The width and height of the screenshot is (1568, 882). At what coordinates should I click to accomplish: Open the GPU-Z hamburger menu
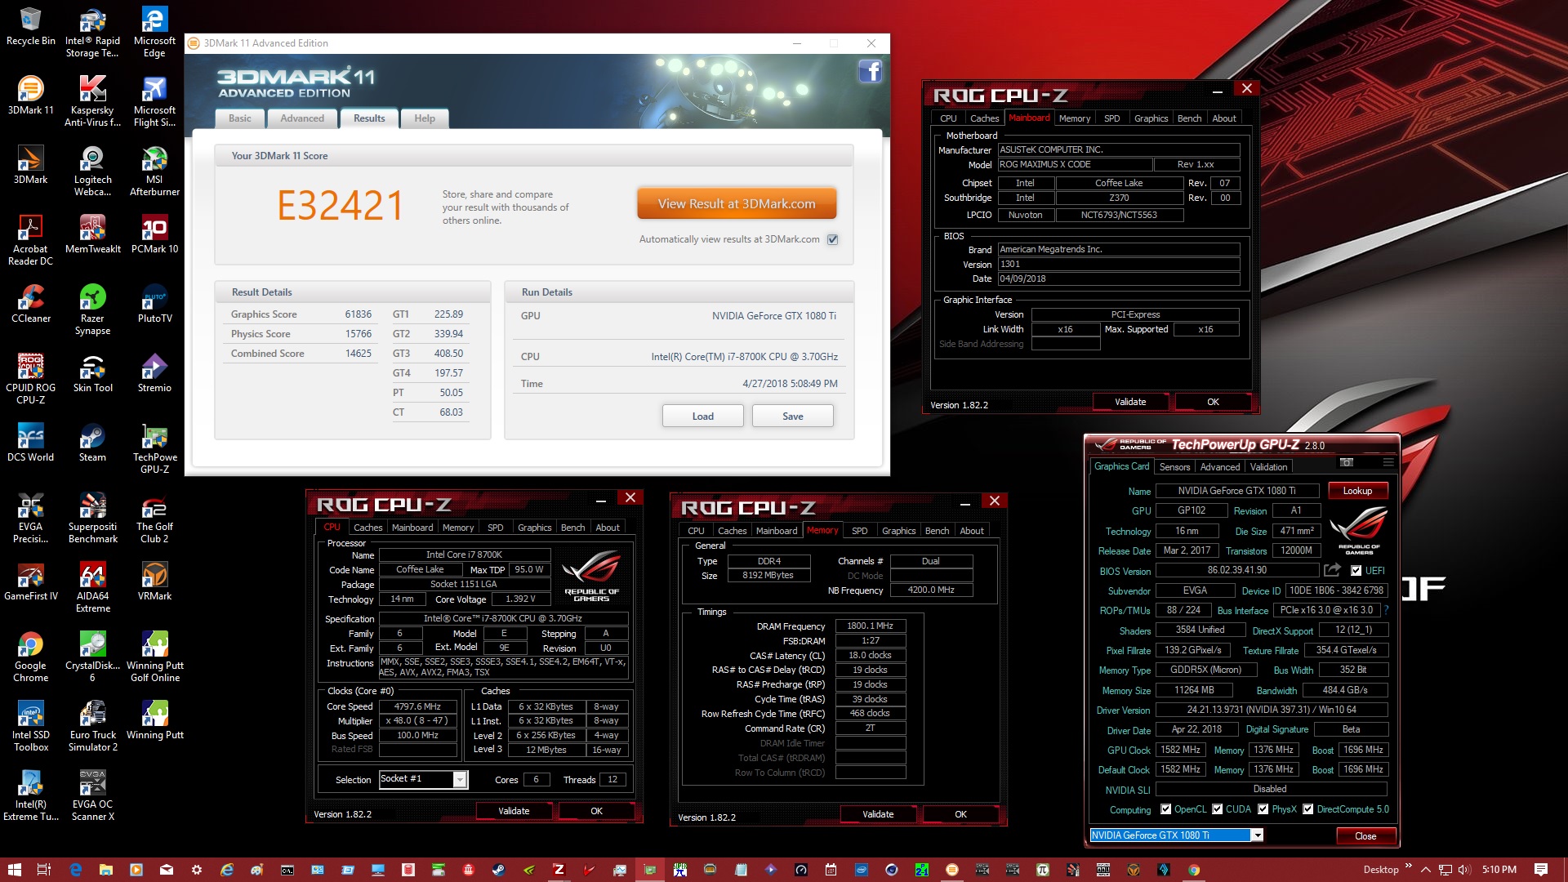1388,463
